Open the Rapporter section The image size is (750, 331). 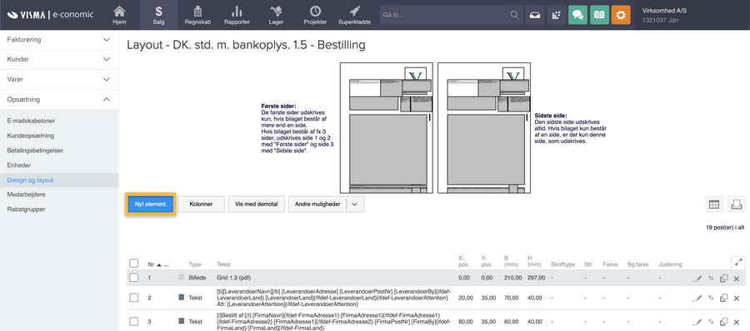(x=237, y=15)
